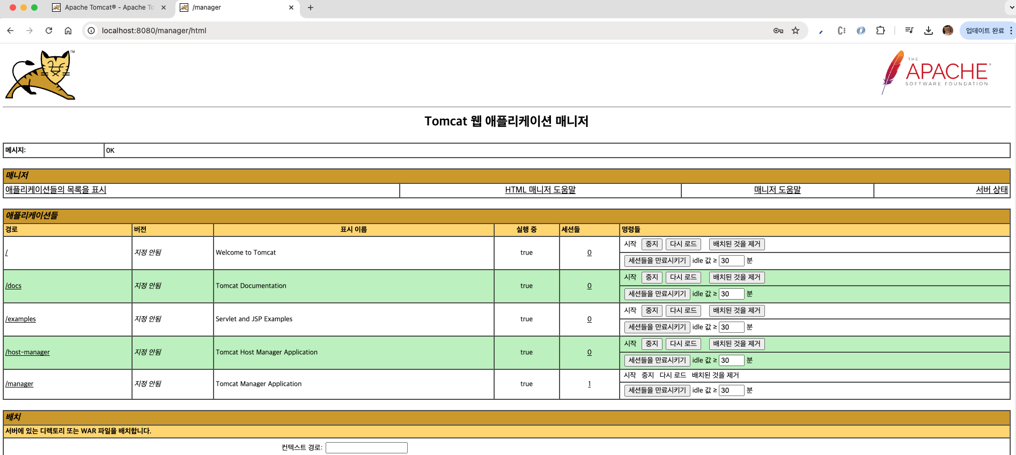Open the /manager path link

tap(19, 384)
